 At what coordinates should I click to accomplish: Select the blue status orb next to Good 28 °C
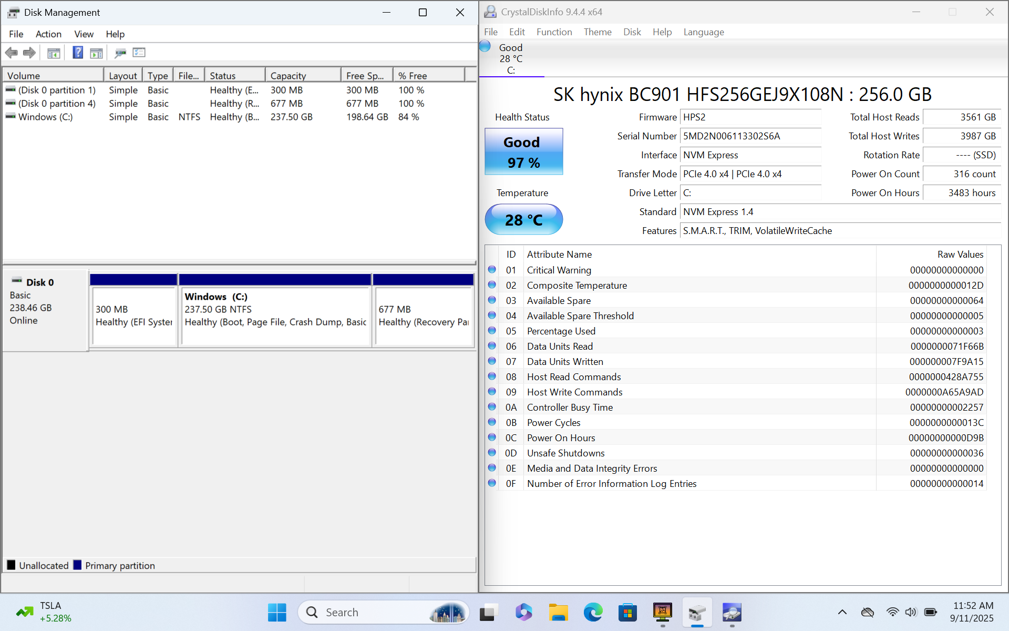click(x=485, y=46)
